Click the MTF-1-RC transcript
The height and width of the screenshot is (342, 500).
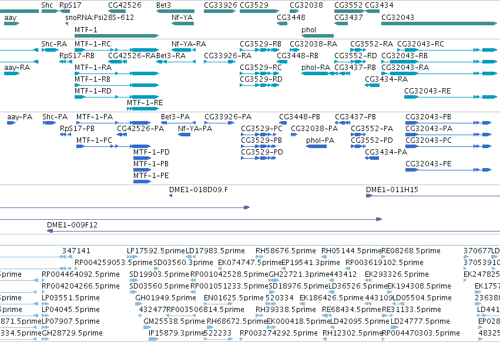coord(116,50)
